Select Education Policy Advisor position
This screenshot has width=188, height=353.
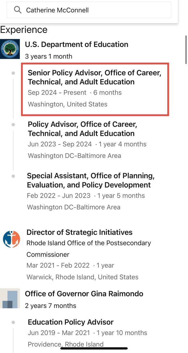point(71,322)
